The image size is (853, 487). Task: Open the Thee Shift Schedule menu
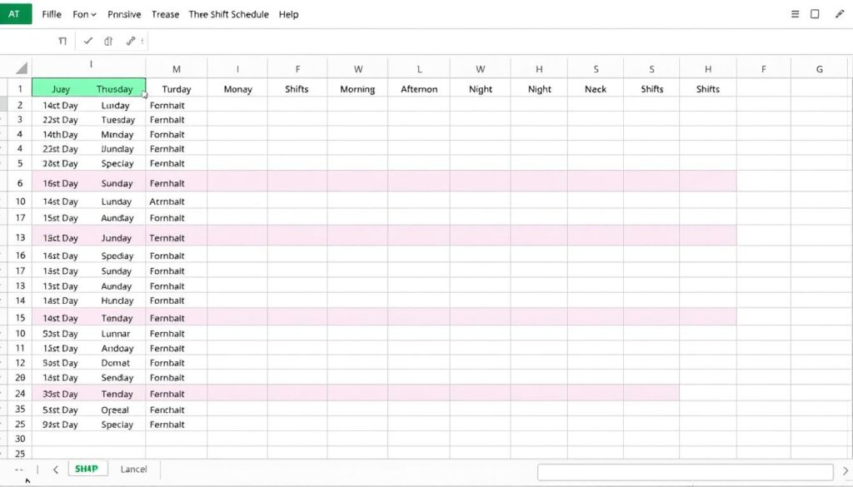click(x=228, y=14)
